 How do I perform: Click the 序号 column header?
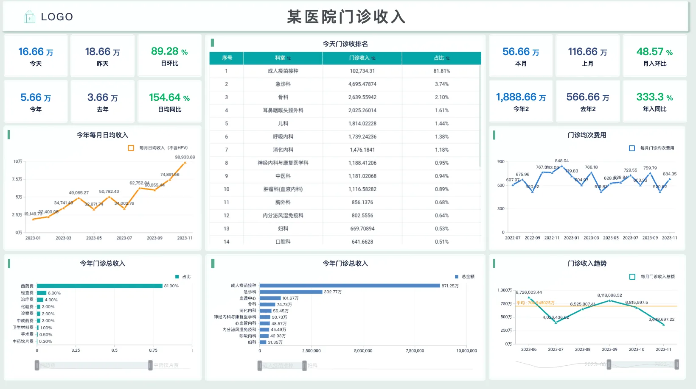click(x=227, y=58)
